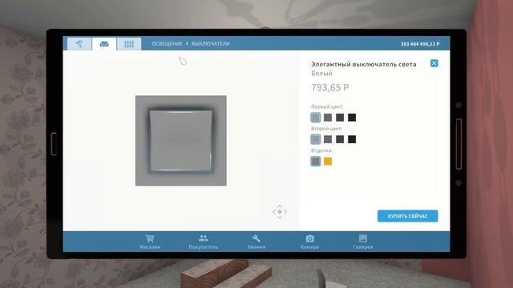513x288 pixels.
Task: Open the paint roller tools tab
Action: [x=79, y=44]
